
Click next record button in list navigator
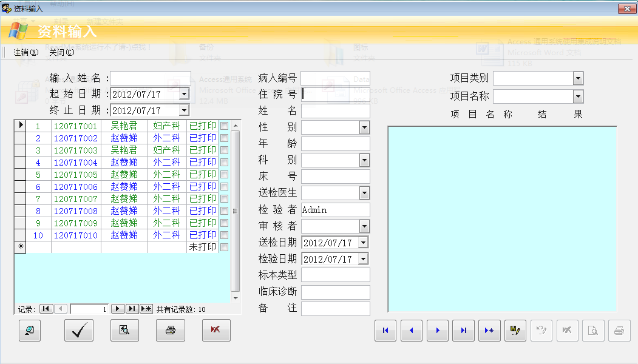pos(118,309)
